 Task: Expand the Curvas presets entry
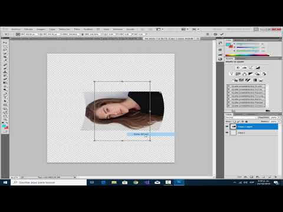[229, 90]
